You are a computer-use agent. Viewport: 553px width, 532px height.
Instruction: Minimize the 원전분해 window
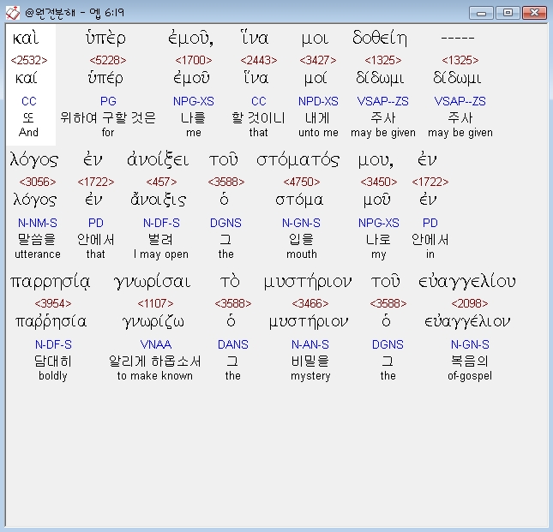coord(481,13)
